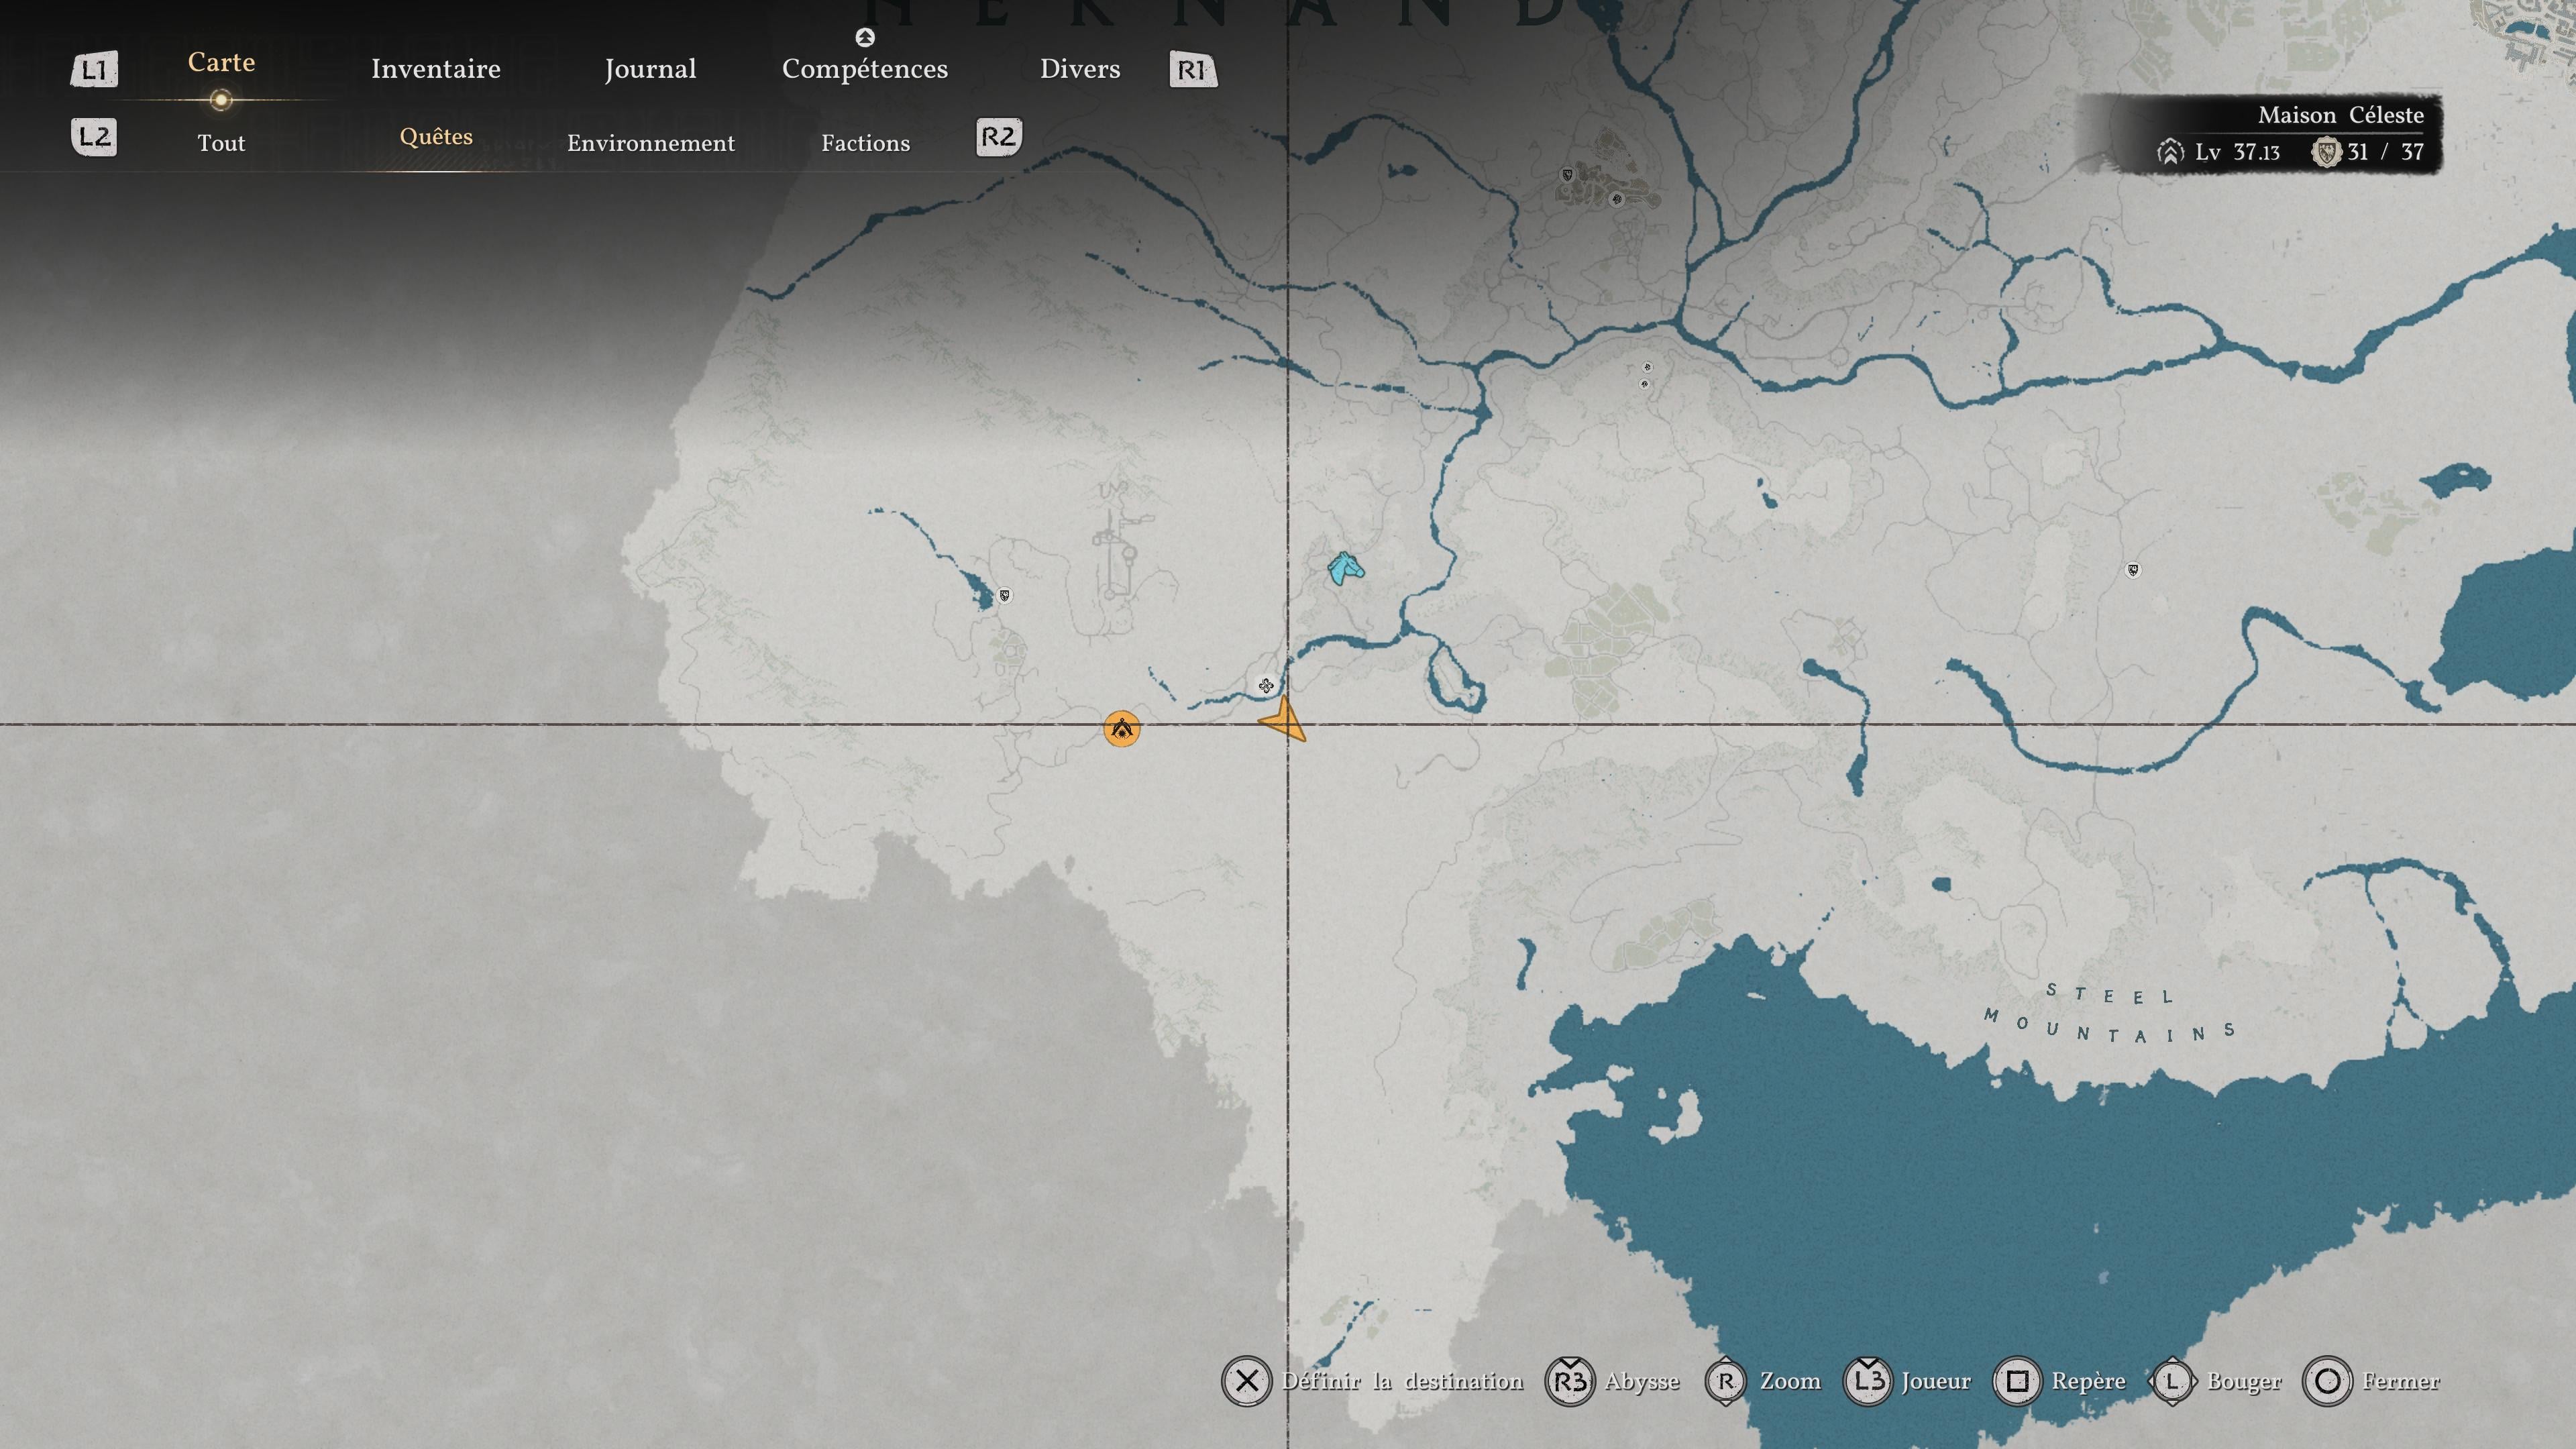Go to the Compétences tab

pos(865,69)
